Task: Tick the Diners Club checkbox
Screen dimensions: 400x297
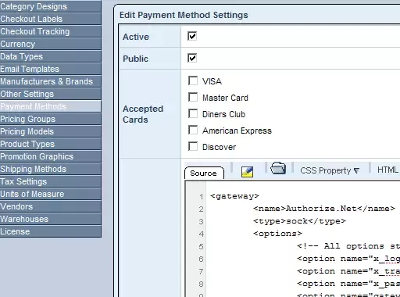Action: 193,113
